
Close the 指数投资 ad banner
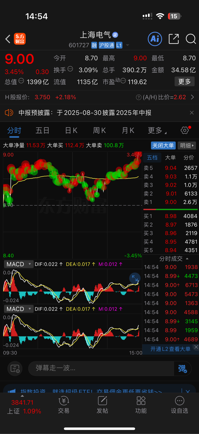click(188, 391)
